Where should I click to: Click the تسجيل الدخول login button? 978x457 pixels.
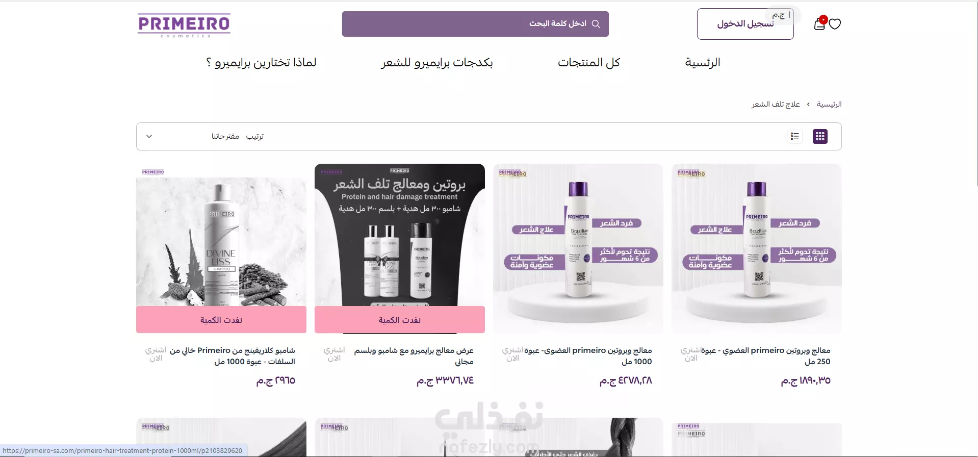click(x=745, y=24)
